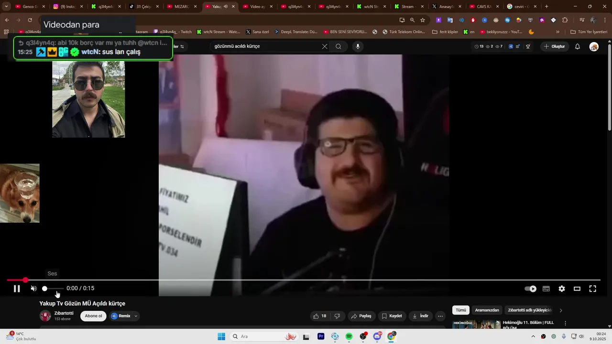Click the wtcN chat notification overlay
This screenshot has width=612, height=344.
tap(93, 48)
